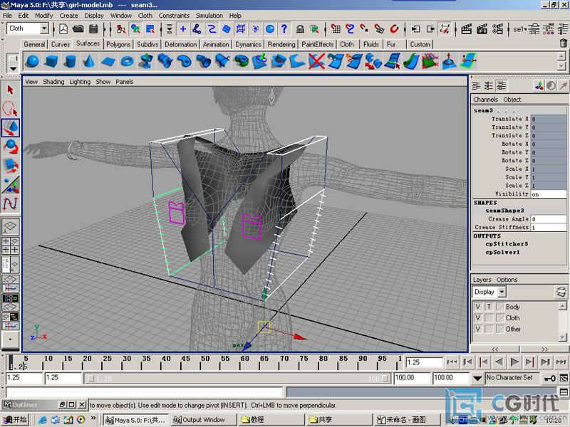Toggle visibility V box for Cloth layer

coord(478,318)
